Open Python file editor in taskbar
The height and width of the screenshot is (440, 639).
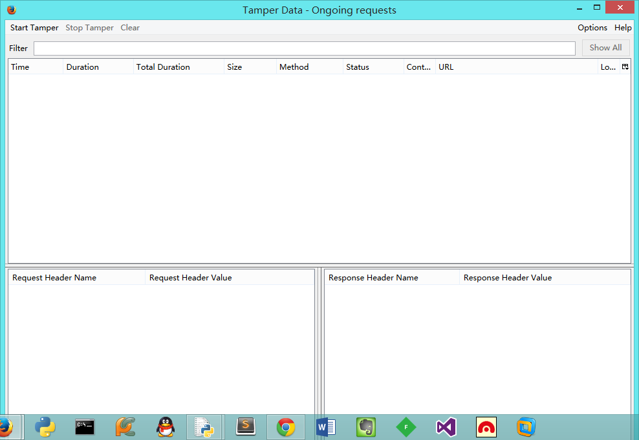click(204, 427)
